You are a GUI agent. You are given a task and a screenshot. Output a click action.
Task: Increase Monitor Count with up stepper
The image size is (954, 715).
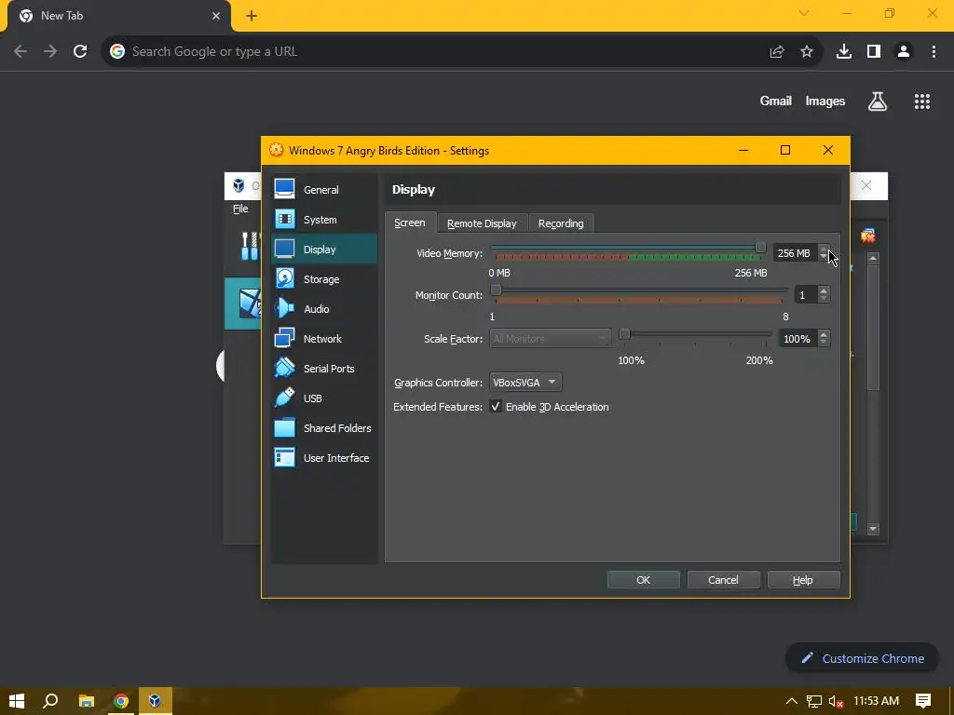(x=824, y=290)
